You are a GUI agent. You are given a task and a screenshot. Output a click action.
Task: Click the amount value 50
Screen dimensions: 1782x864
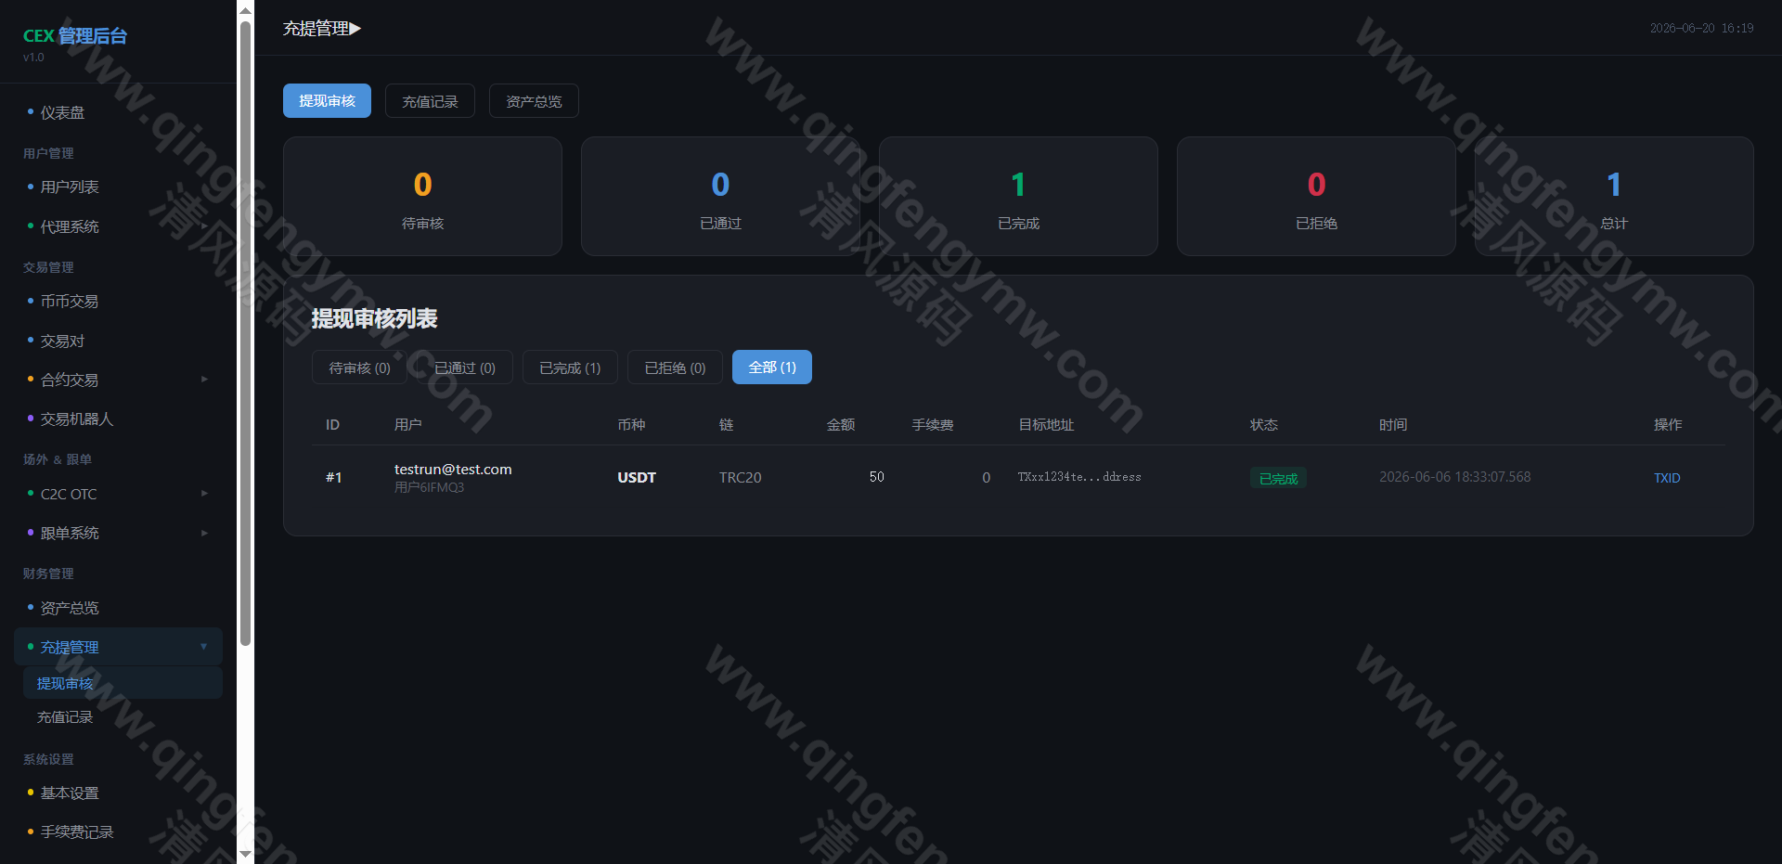tap(877, 477)
